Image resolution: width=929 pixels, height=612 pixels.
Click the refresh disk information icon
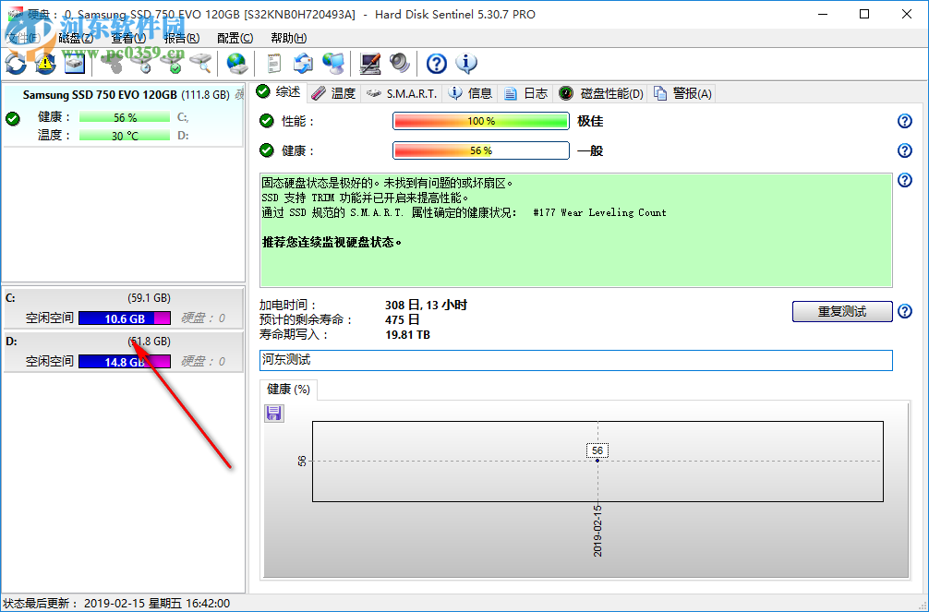point(15,64)
